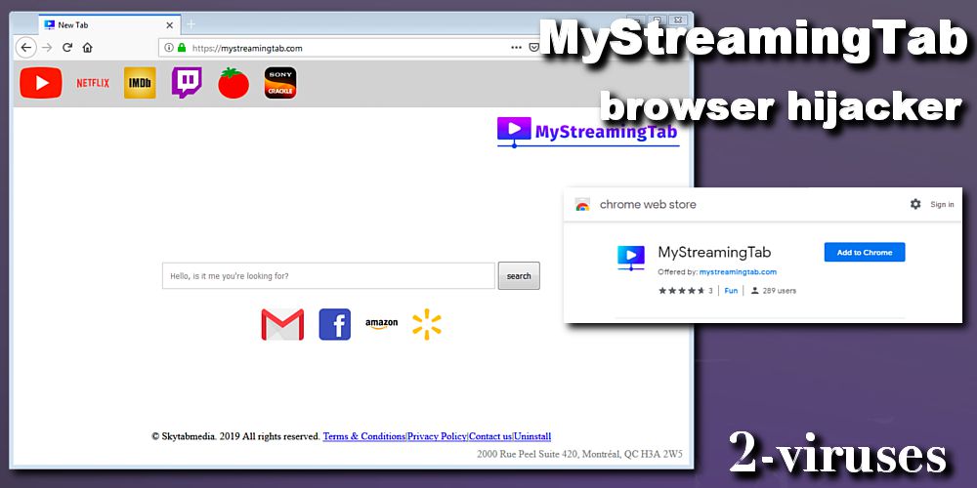Click the 'MyStreamingTab' extension title
The height and width of the screenshot is (488, 977).
point(715,252)
